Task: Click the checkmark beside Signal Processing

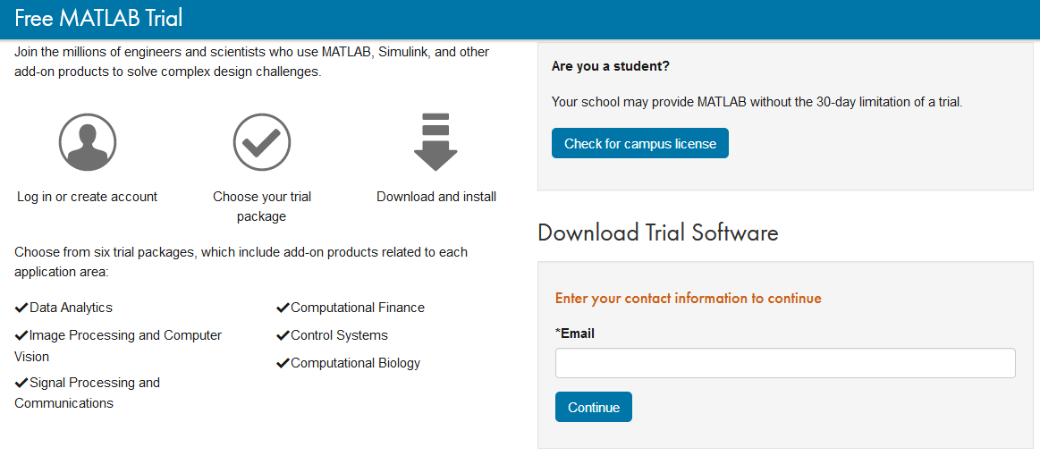Action: click(x=21, y=383)
